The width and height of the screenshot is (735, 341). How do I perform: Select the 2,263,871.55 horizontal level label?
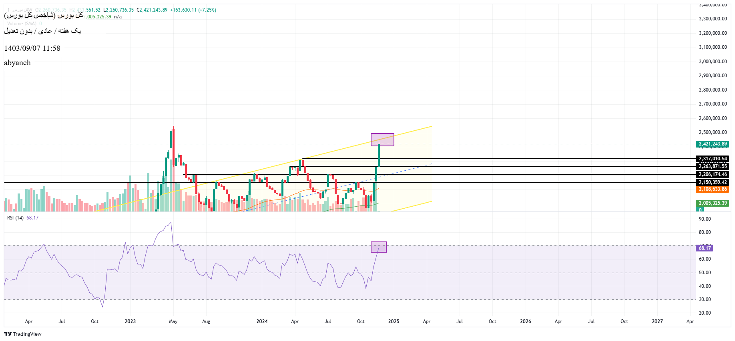(x=712, y=166)
